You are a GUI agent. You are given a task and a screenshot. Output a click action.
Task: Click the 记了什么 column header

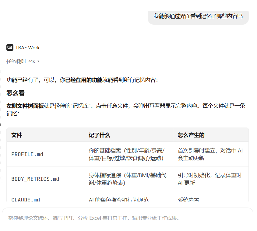[x=129, y=135]
